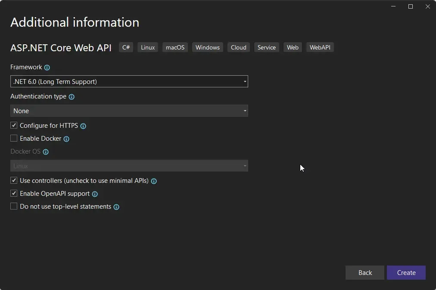The image size is (436, 290).
Task: Click the Authentication type info icon
Action: (71, 96)
